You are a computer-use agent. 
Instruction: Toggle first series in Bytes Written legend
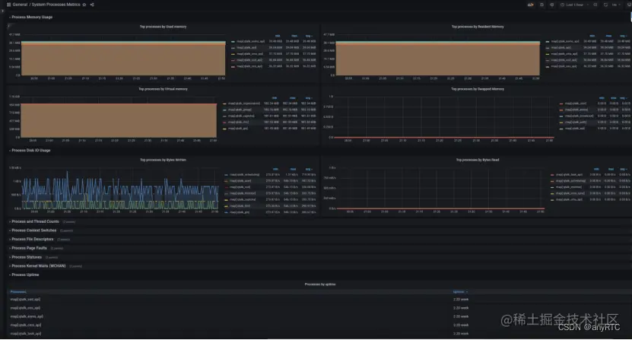click(x=244, y=175)
